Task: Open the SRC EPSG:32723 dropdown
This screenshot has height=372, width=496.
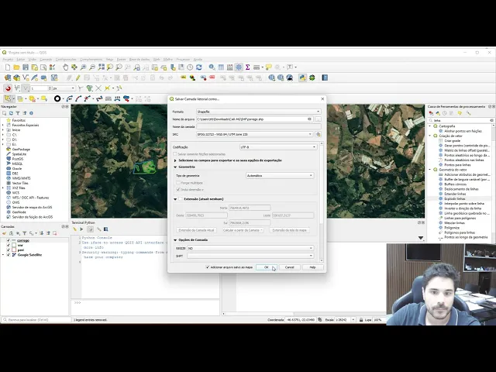Action: pyautogui.click(x=255, y=134)
